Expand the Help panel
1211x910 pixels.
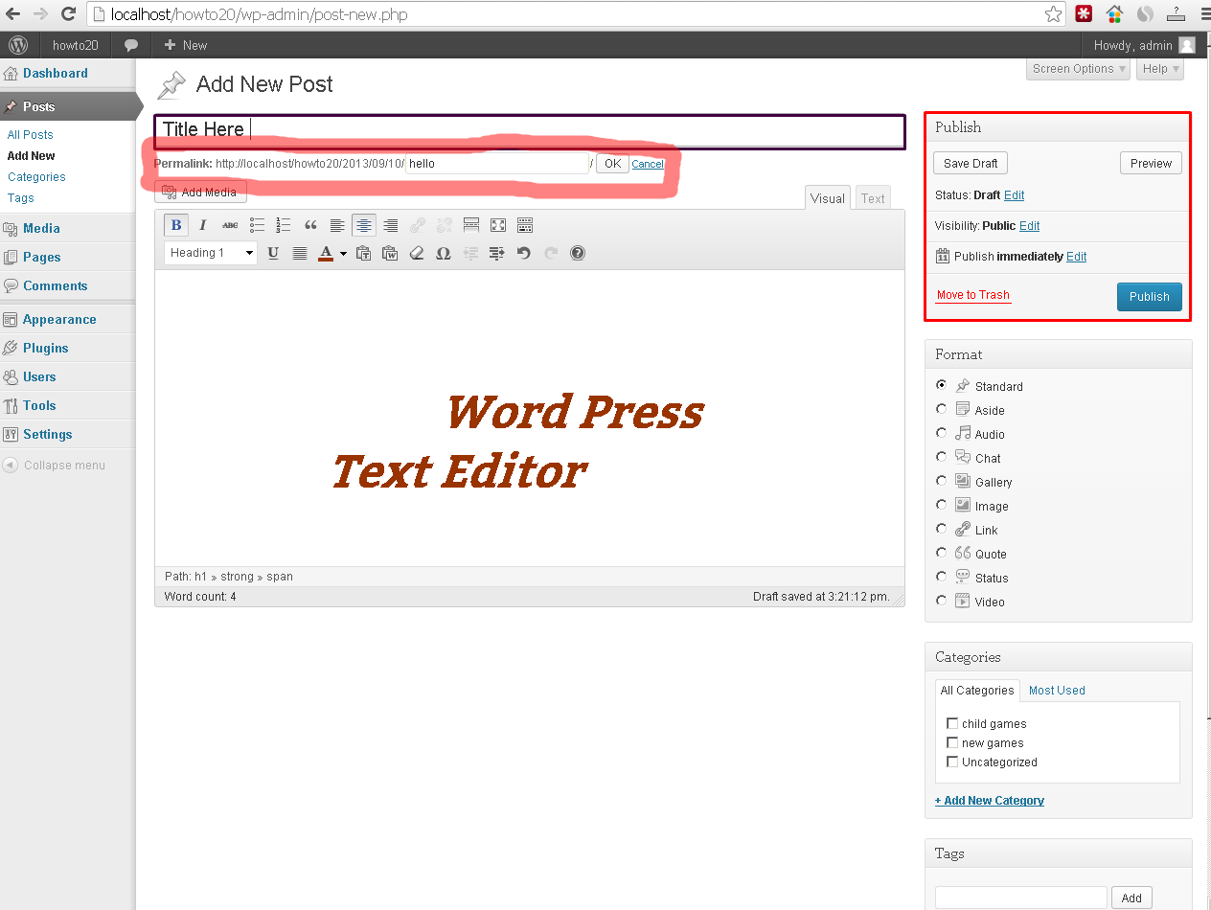coord(1160,69)
